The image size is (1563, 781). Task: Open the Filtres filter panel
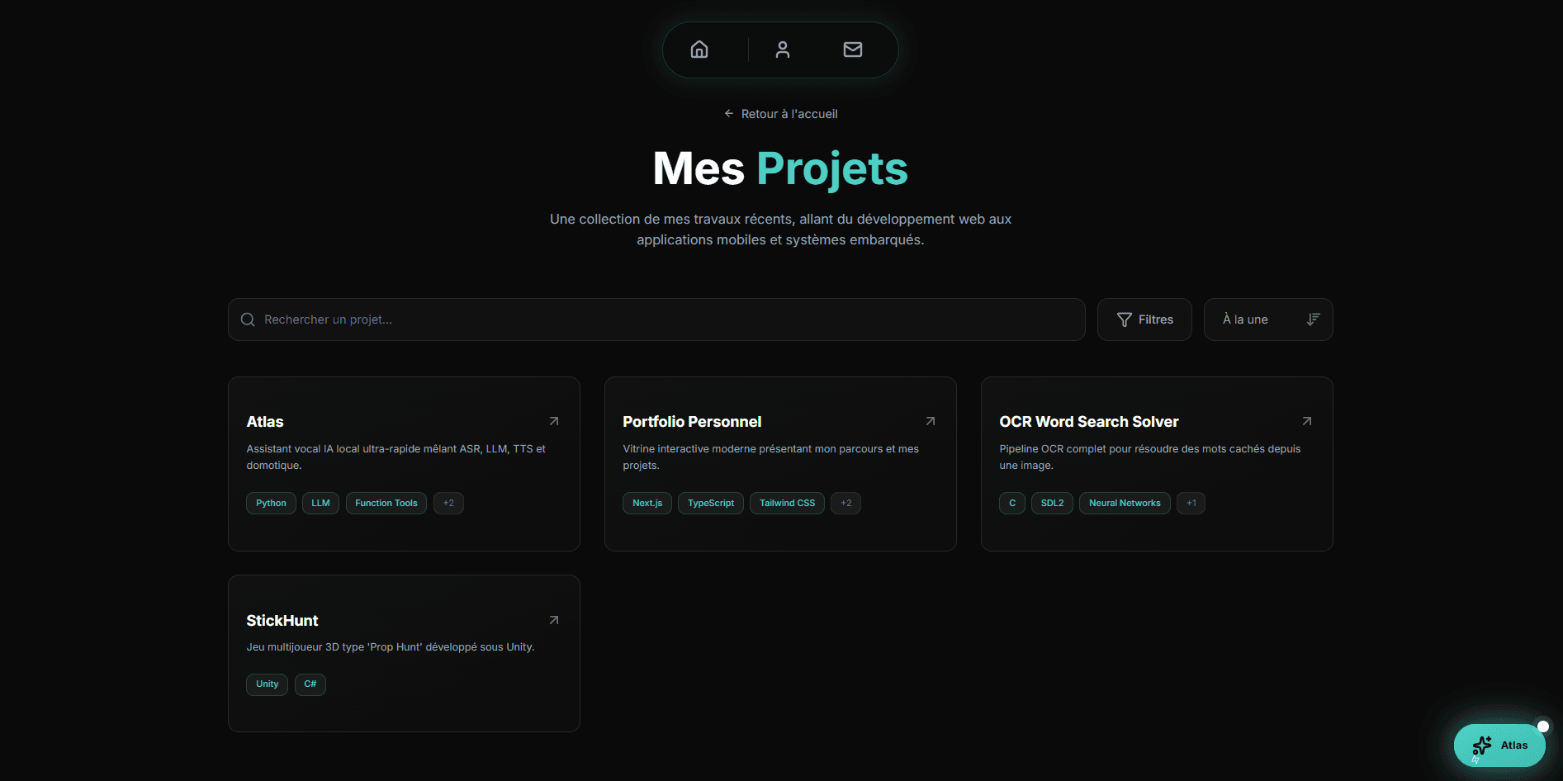tap(1144, 319)
